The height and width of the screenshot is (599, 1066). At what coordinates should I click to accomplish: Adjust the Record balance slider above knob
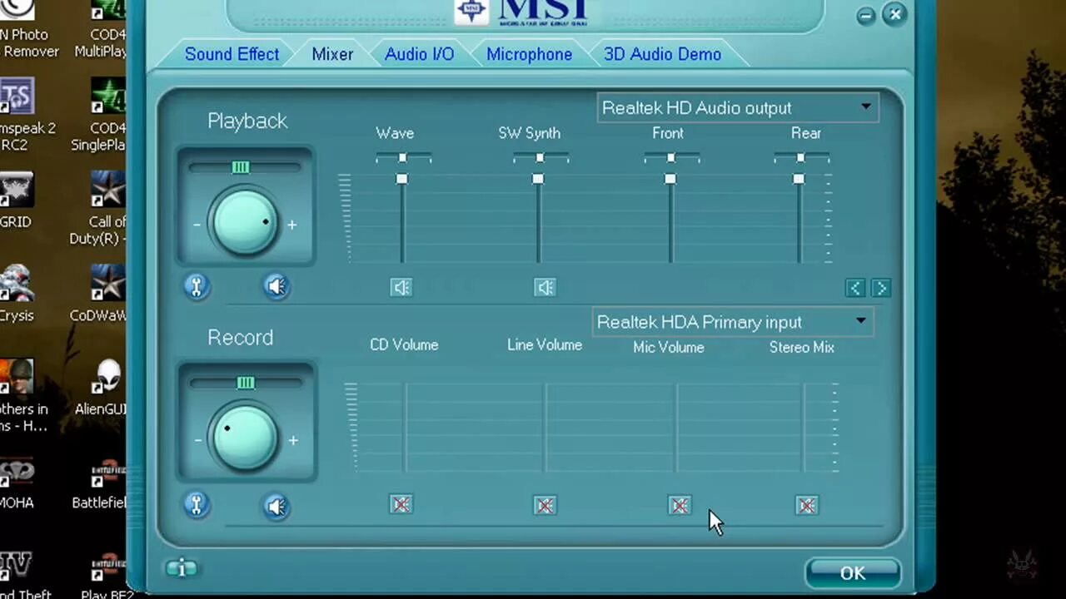pos(245,383)
